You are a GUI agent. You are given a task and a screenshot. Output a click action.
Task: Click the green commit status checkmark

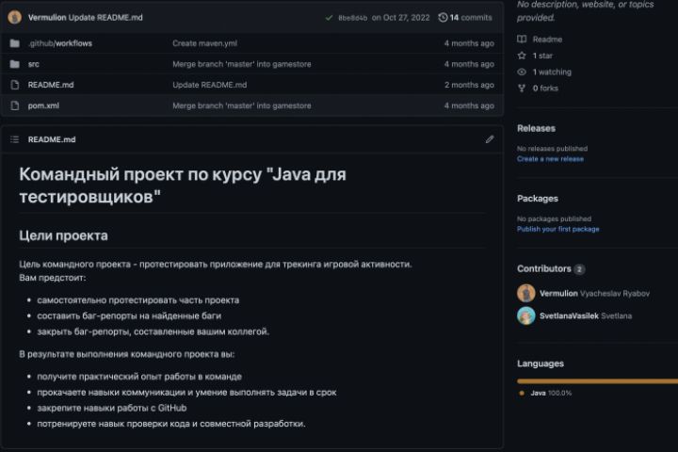[329, 17]
